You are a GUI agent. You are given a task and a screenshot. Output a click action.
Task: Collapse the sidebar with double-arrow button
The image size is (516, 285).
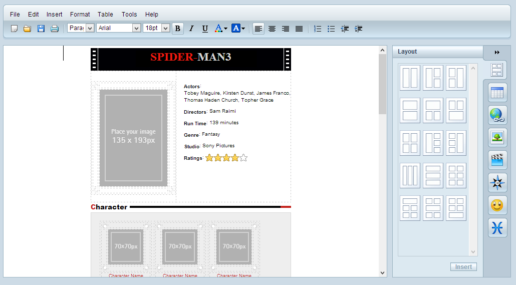point(497,52)
